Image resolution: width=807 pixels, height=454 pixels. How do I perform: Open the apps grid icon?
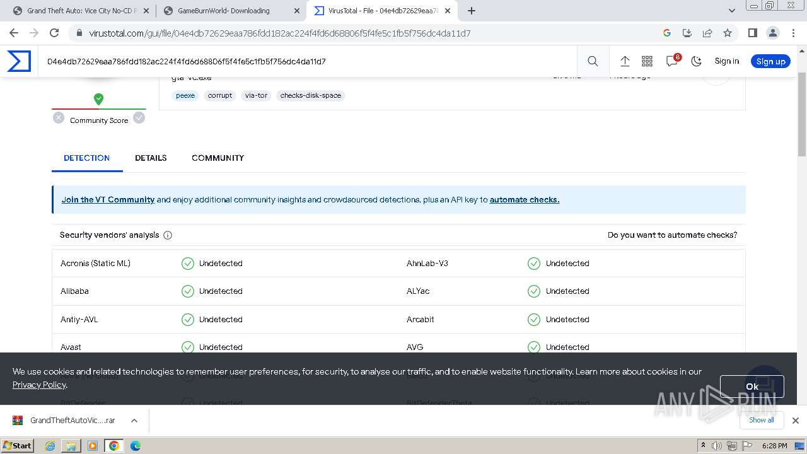tap(647, 61)
